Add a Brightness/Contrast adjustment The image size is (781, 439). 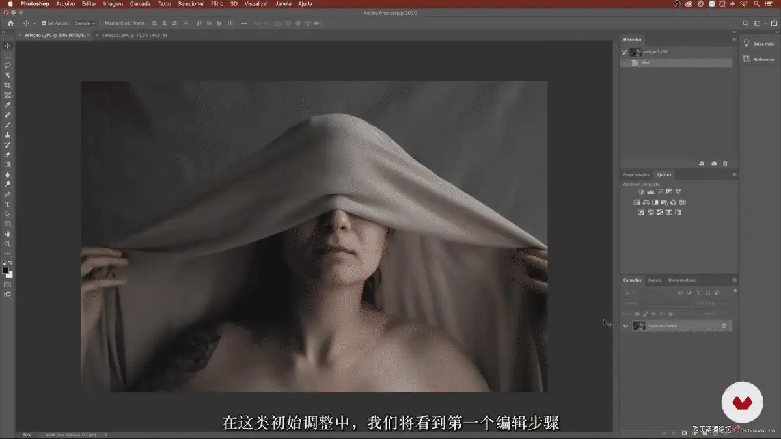pos(641,192)
